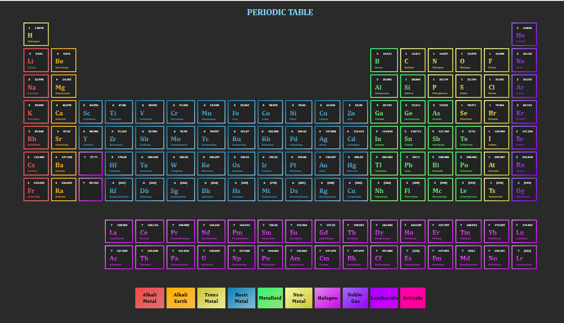Click the Alkali Metal legend swatch

tap(150, 298)
